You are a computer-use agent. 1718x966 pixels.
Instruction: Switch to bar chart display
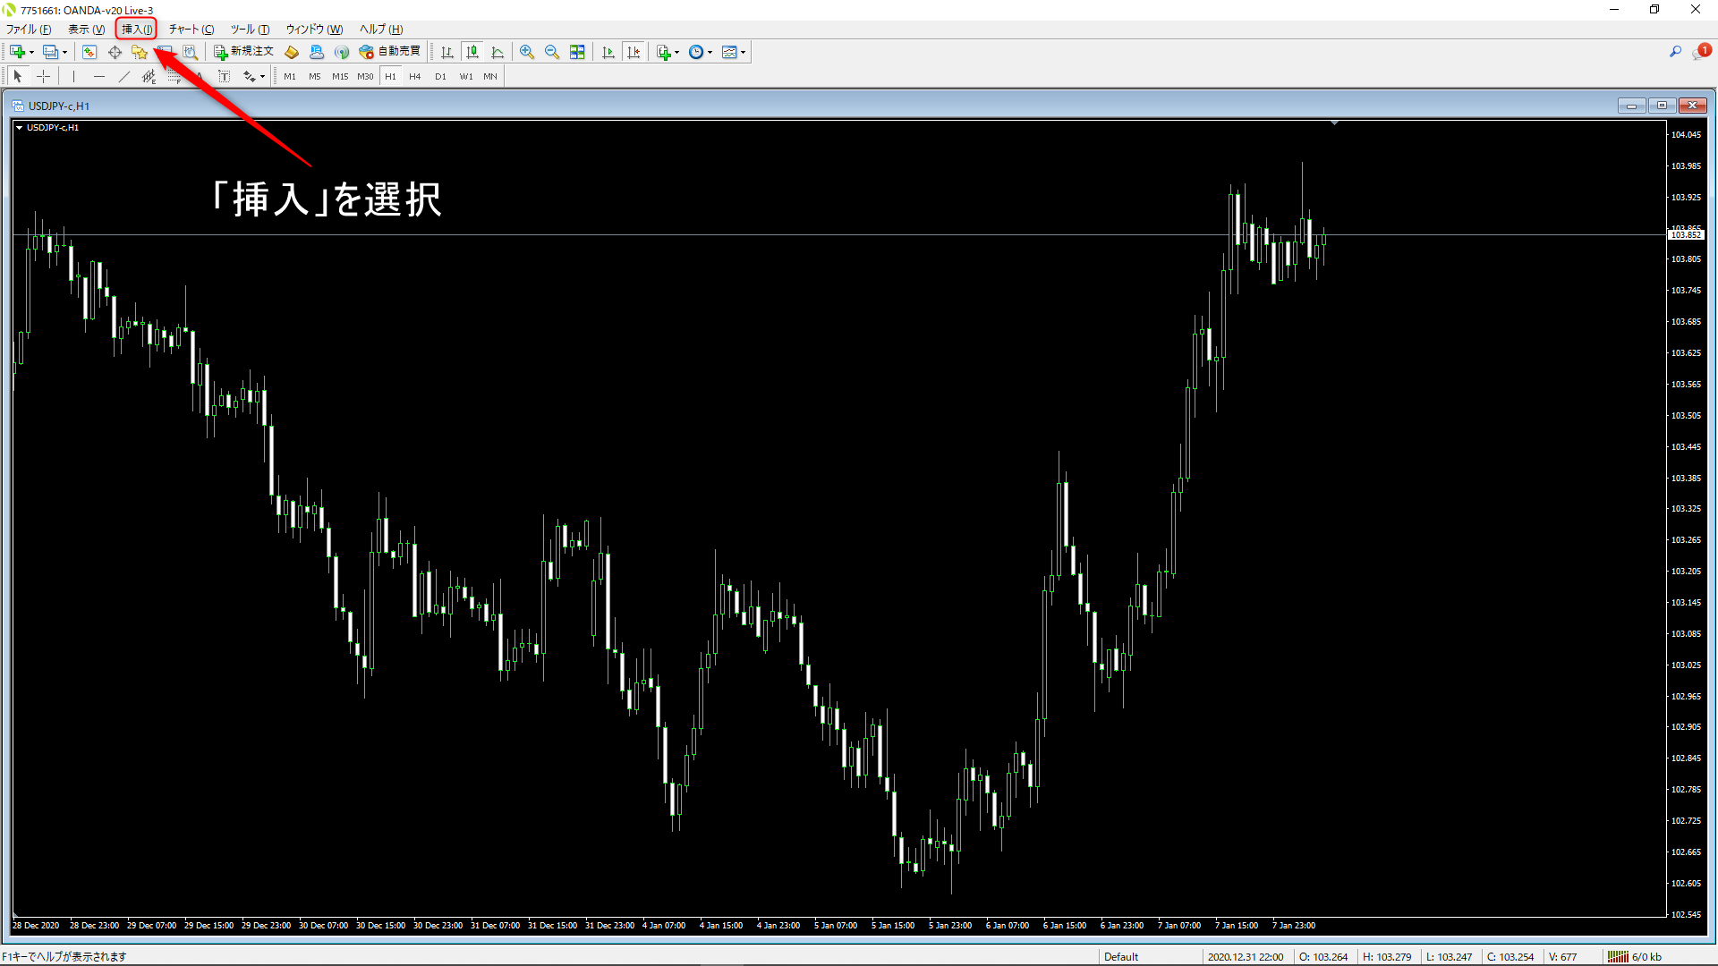coord(447,52)
